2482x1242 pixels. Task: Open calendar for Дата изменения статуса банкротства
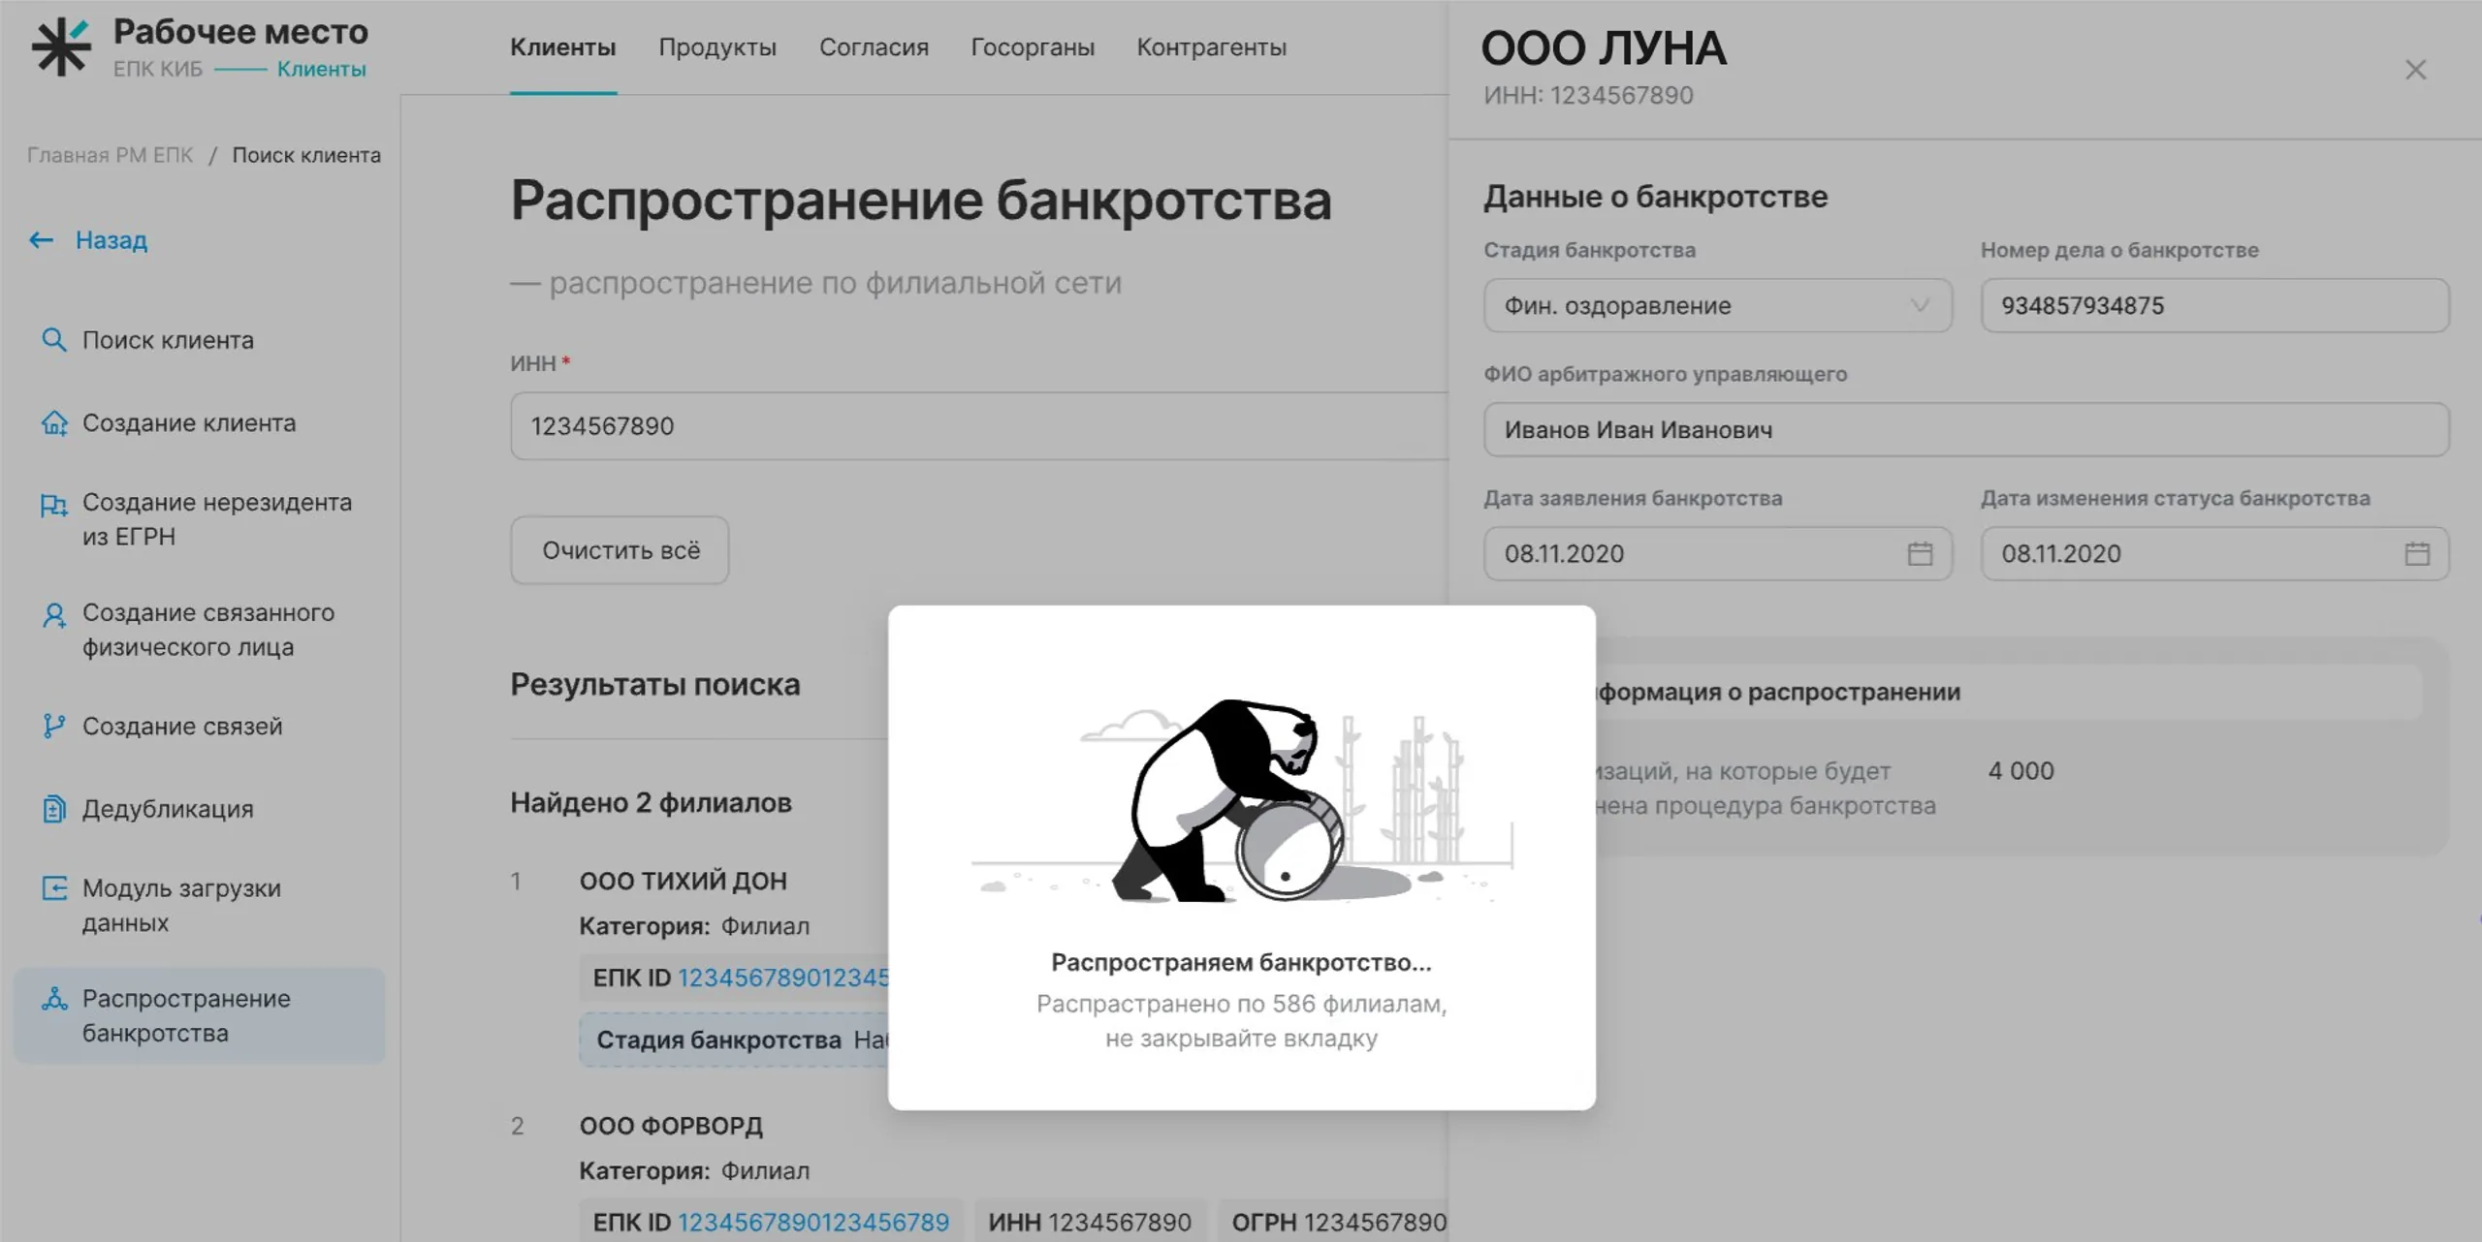pos(2417,553)
